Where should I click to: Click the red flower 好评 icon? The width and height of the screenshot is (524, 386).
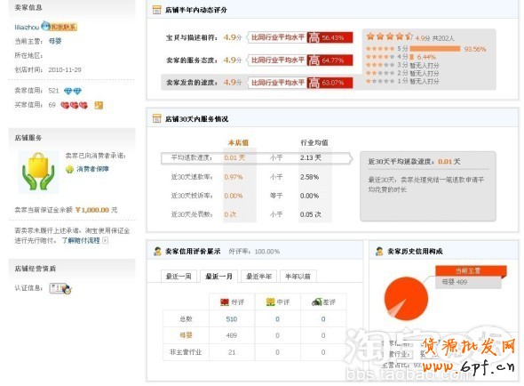click(225, 302)
